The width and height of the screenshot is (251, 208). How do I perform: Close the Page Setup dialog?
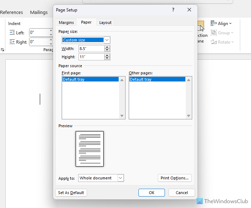point(189,10)
